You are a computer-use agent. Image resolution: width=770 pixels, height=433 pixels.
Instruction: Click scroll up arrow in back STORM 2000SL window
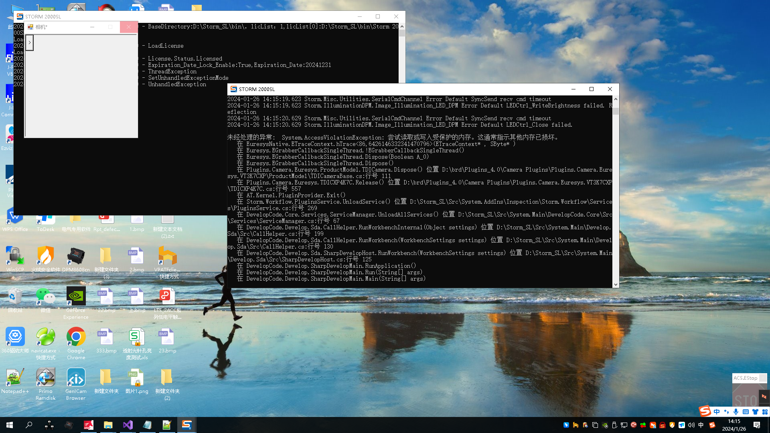pyautogui.click(x=402, y=26)
